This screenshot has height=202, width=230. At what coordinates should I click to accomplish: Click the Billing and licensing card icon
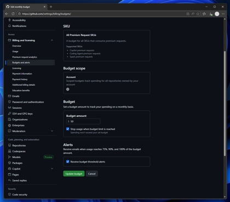coord(9,40)
